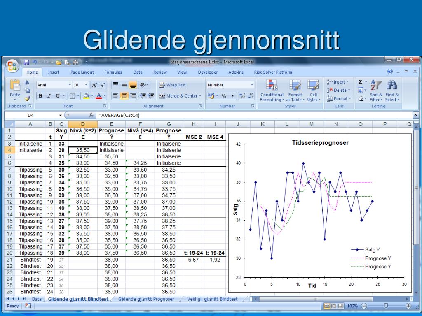Open the Formulas ribbon tab

tap(113, 72)
